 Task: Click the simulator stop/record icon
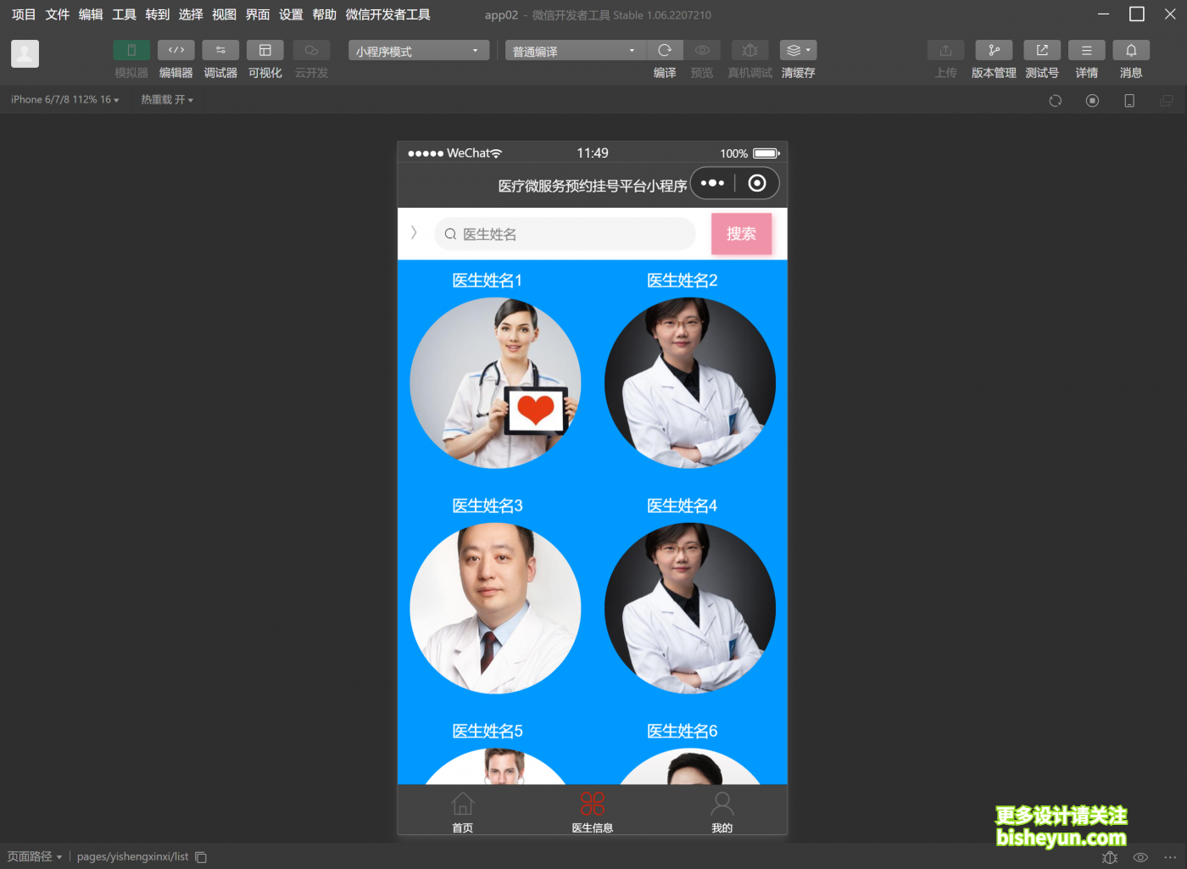pyautogui.click(x=1093, y=101)
